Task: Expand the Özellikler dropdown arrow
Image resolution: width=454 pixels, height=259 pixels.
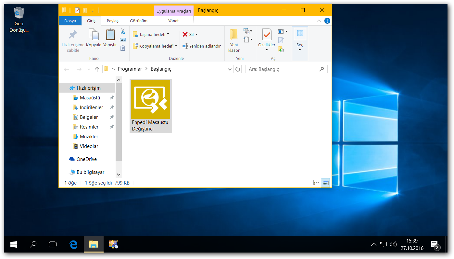Action: coord(267,50)
